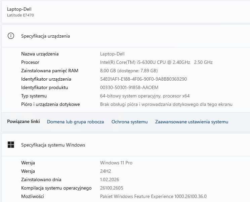Select the Intel Core i5-6300U processor value
The image size is (250, 202).
coord(156,62)
